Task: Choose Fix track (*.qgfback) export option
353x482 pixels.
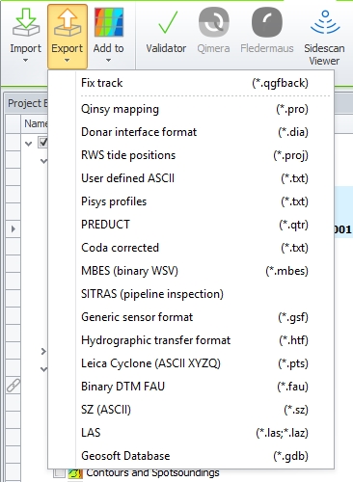Action: pos(195,83)
